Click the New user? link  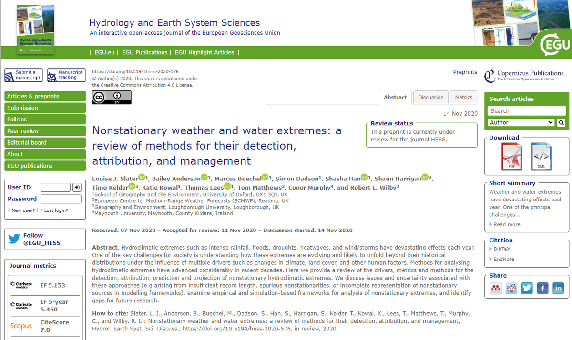22,210
